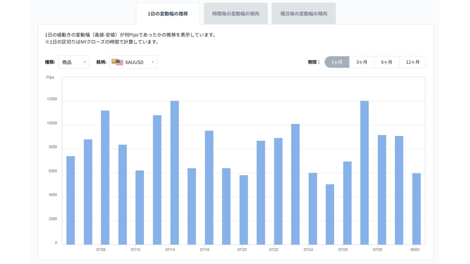Choose the 12ヶ月 period option
The image size is (470, 264).
(413, 62)
